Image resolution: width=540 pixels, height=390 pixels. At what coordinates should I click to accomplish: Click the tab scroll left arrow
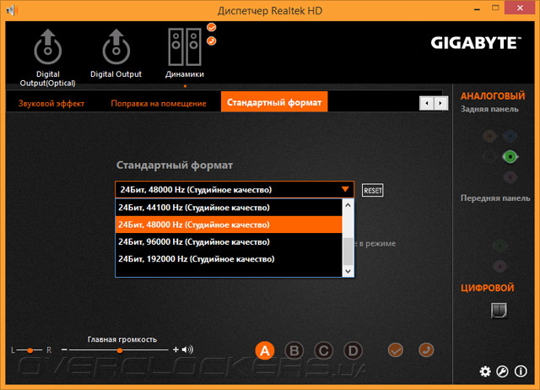pyautogui.click(x=427, y=103)
